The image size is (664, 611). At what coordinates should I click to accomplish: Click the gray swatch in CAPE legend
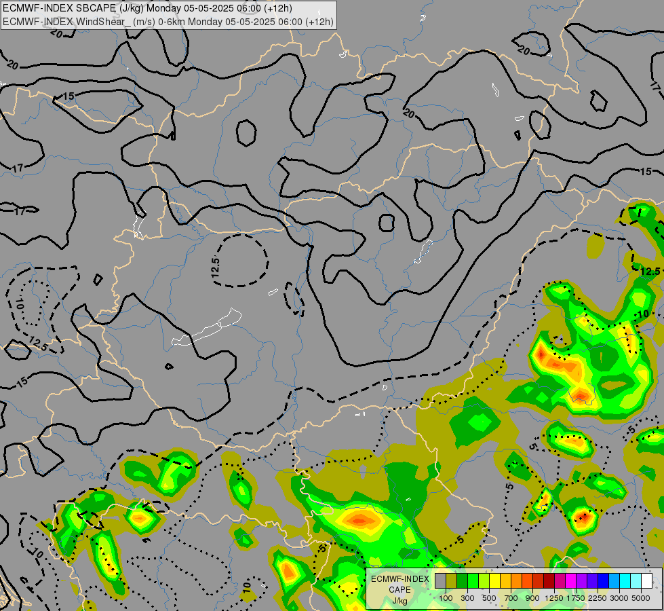440,580
